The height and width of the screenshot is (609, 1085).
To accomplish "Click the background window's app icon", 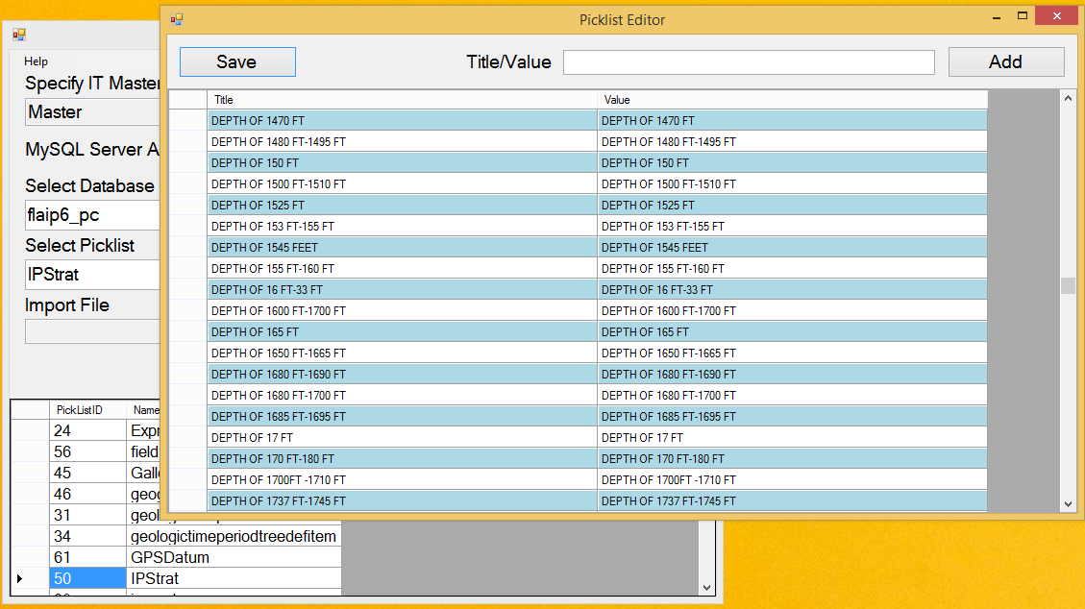I will click(x=18, y=35).
